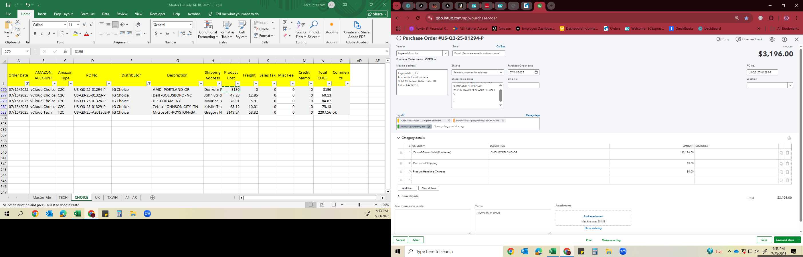Toggle Underline formatting in Excel ribbon

(x=49, y=34)
